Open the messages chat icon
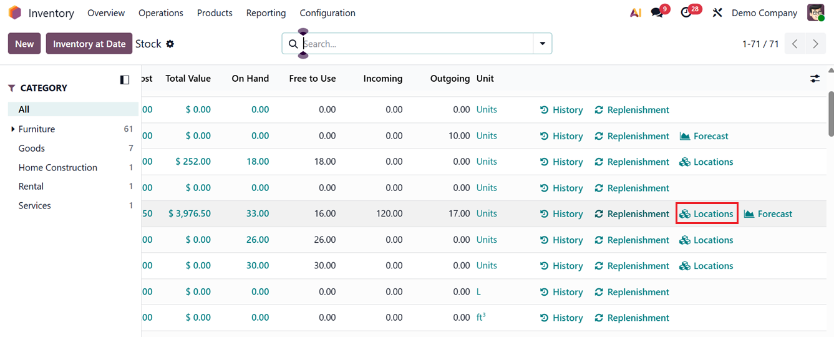 tap(657, 12)
